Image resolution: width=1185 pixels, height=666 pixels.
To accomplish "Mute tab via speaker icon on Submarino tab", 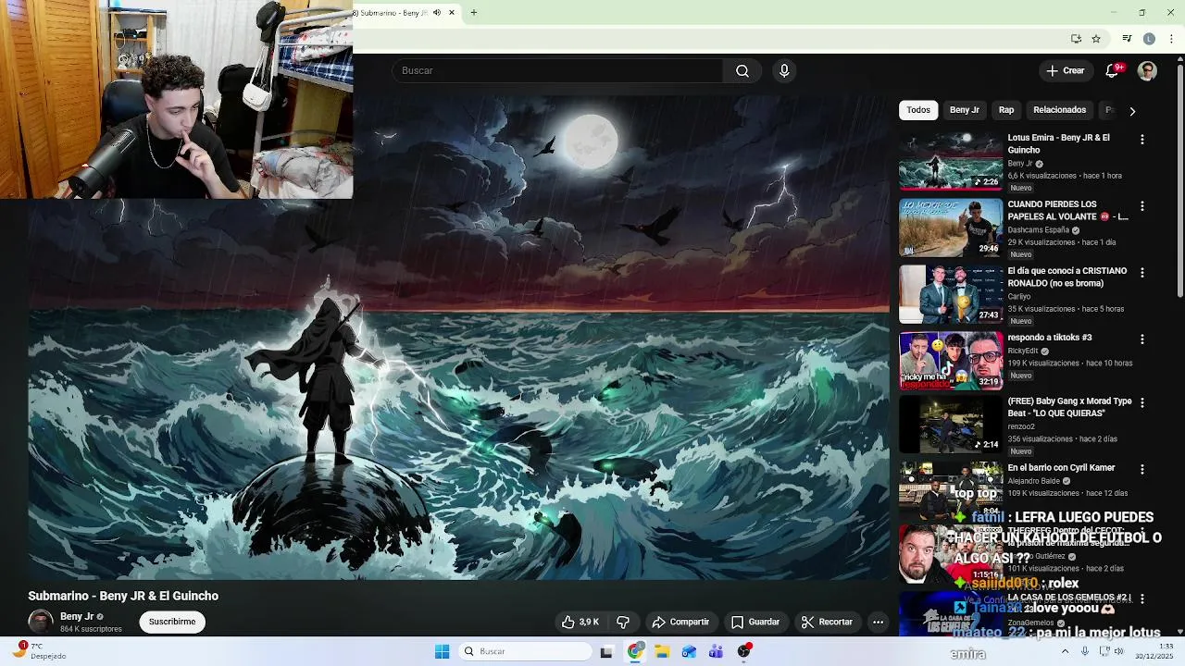I will pyautogui.click(x=436, y=12).
